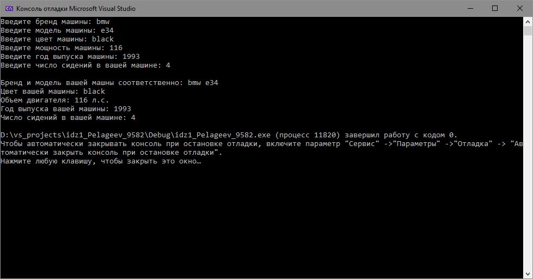Click the Нажмите любую клавишу prompt line
Image resolution: width=533 pixels, height=279 pixels.
(x=101, y=161)
